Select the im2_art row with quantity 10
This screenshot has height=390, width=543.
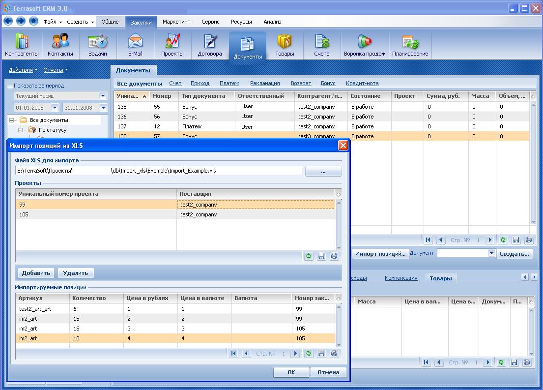(x=98, y=338)
